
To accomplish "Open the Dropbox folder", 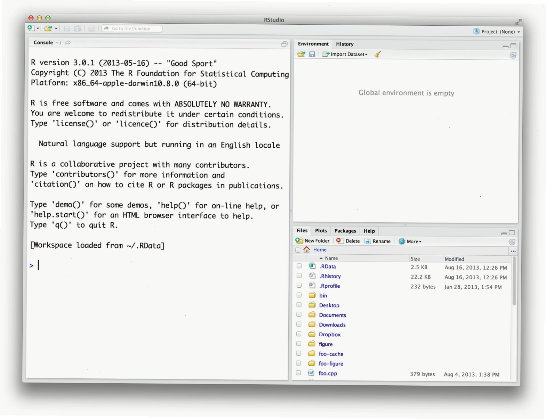I will (x=330, y=335).
